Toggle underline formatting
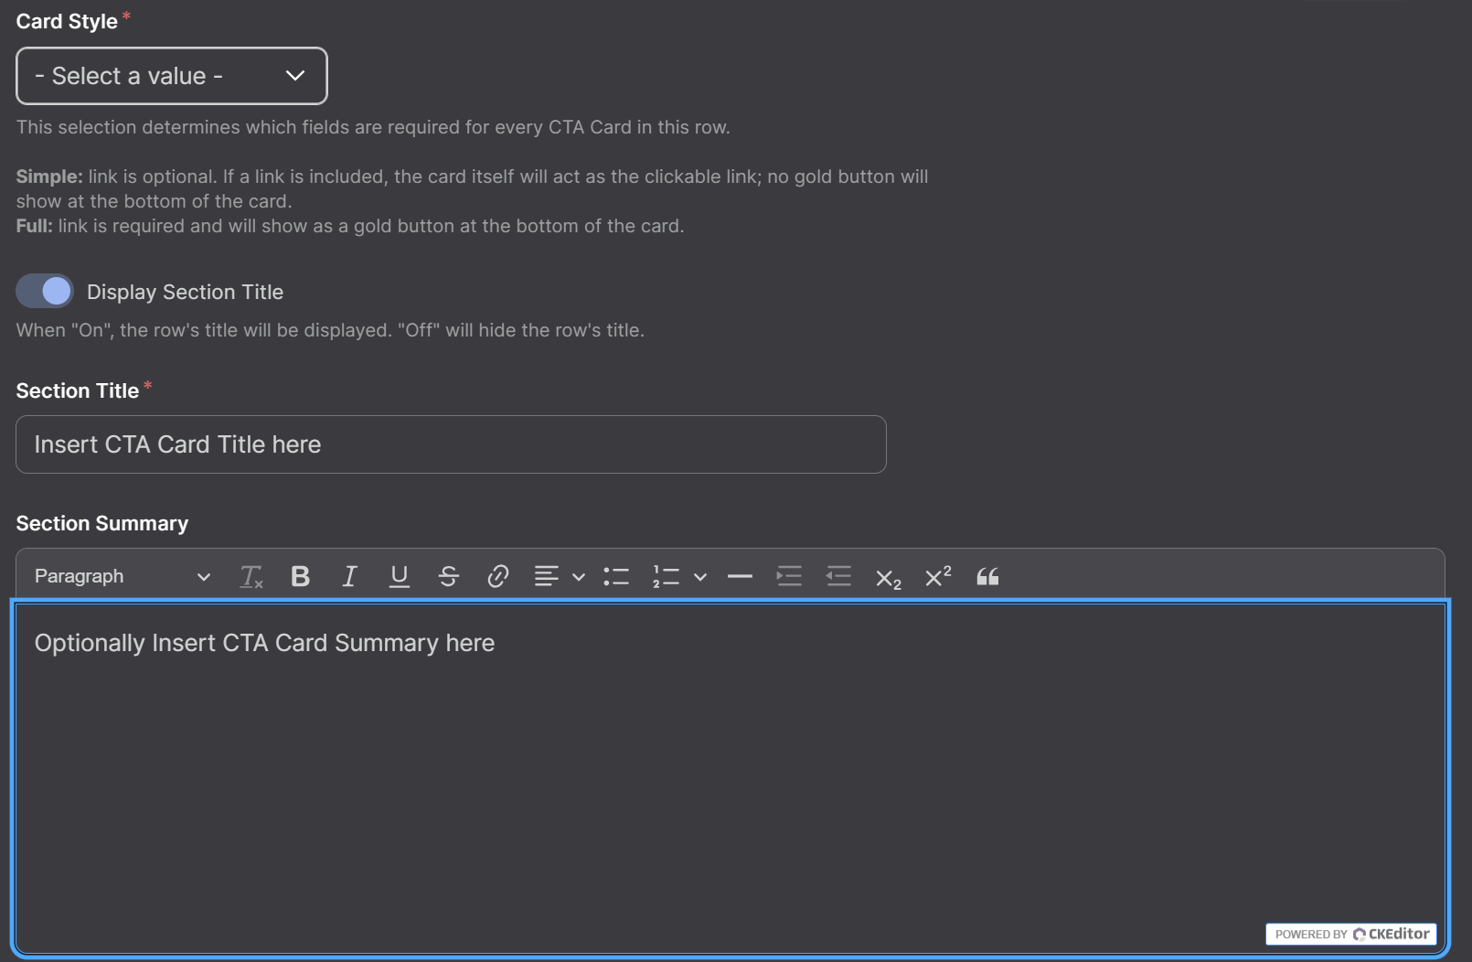Screen dimensions: 1472x962 tap(399, 576)
